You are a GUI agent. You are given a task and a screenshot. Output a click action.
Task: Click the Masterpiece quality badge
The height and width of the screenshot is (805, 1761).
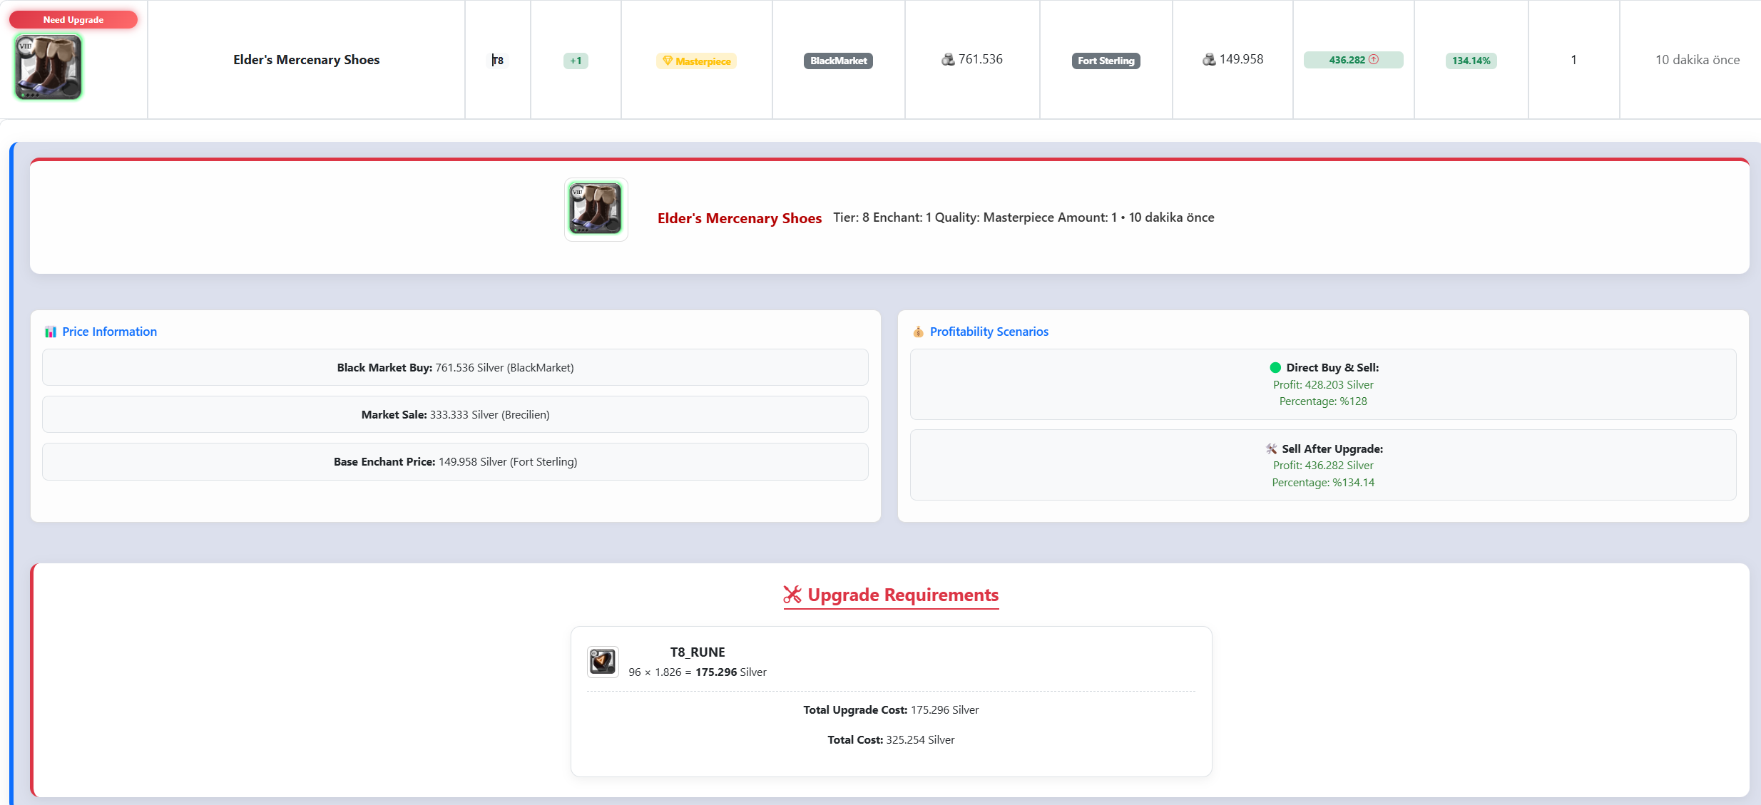tap(696, 61)
